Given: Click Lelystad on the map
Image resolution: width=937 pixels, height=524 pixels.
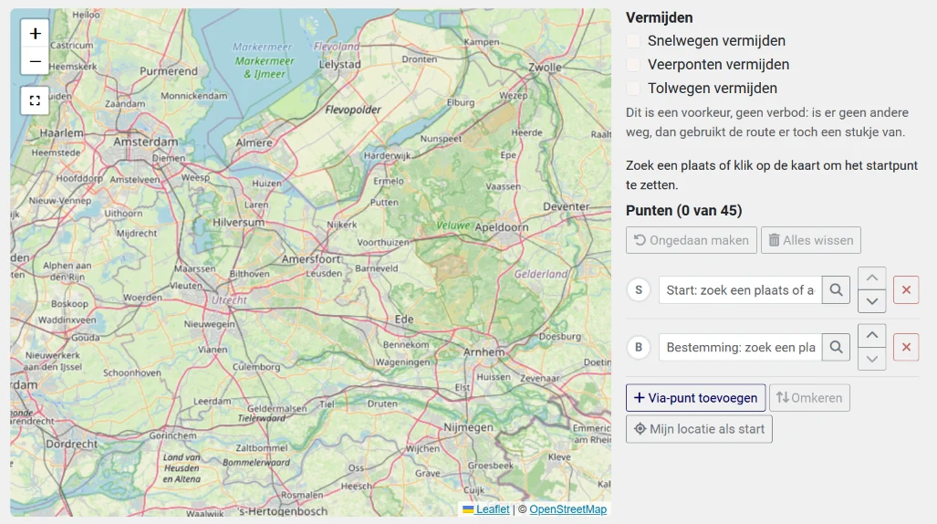Looking at the screenshot, I should click(339, 64).
